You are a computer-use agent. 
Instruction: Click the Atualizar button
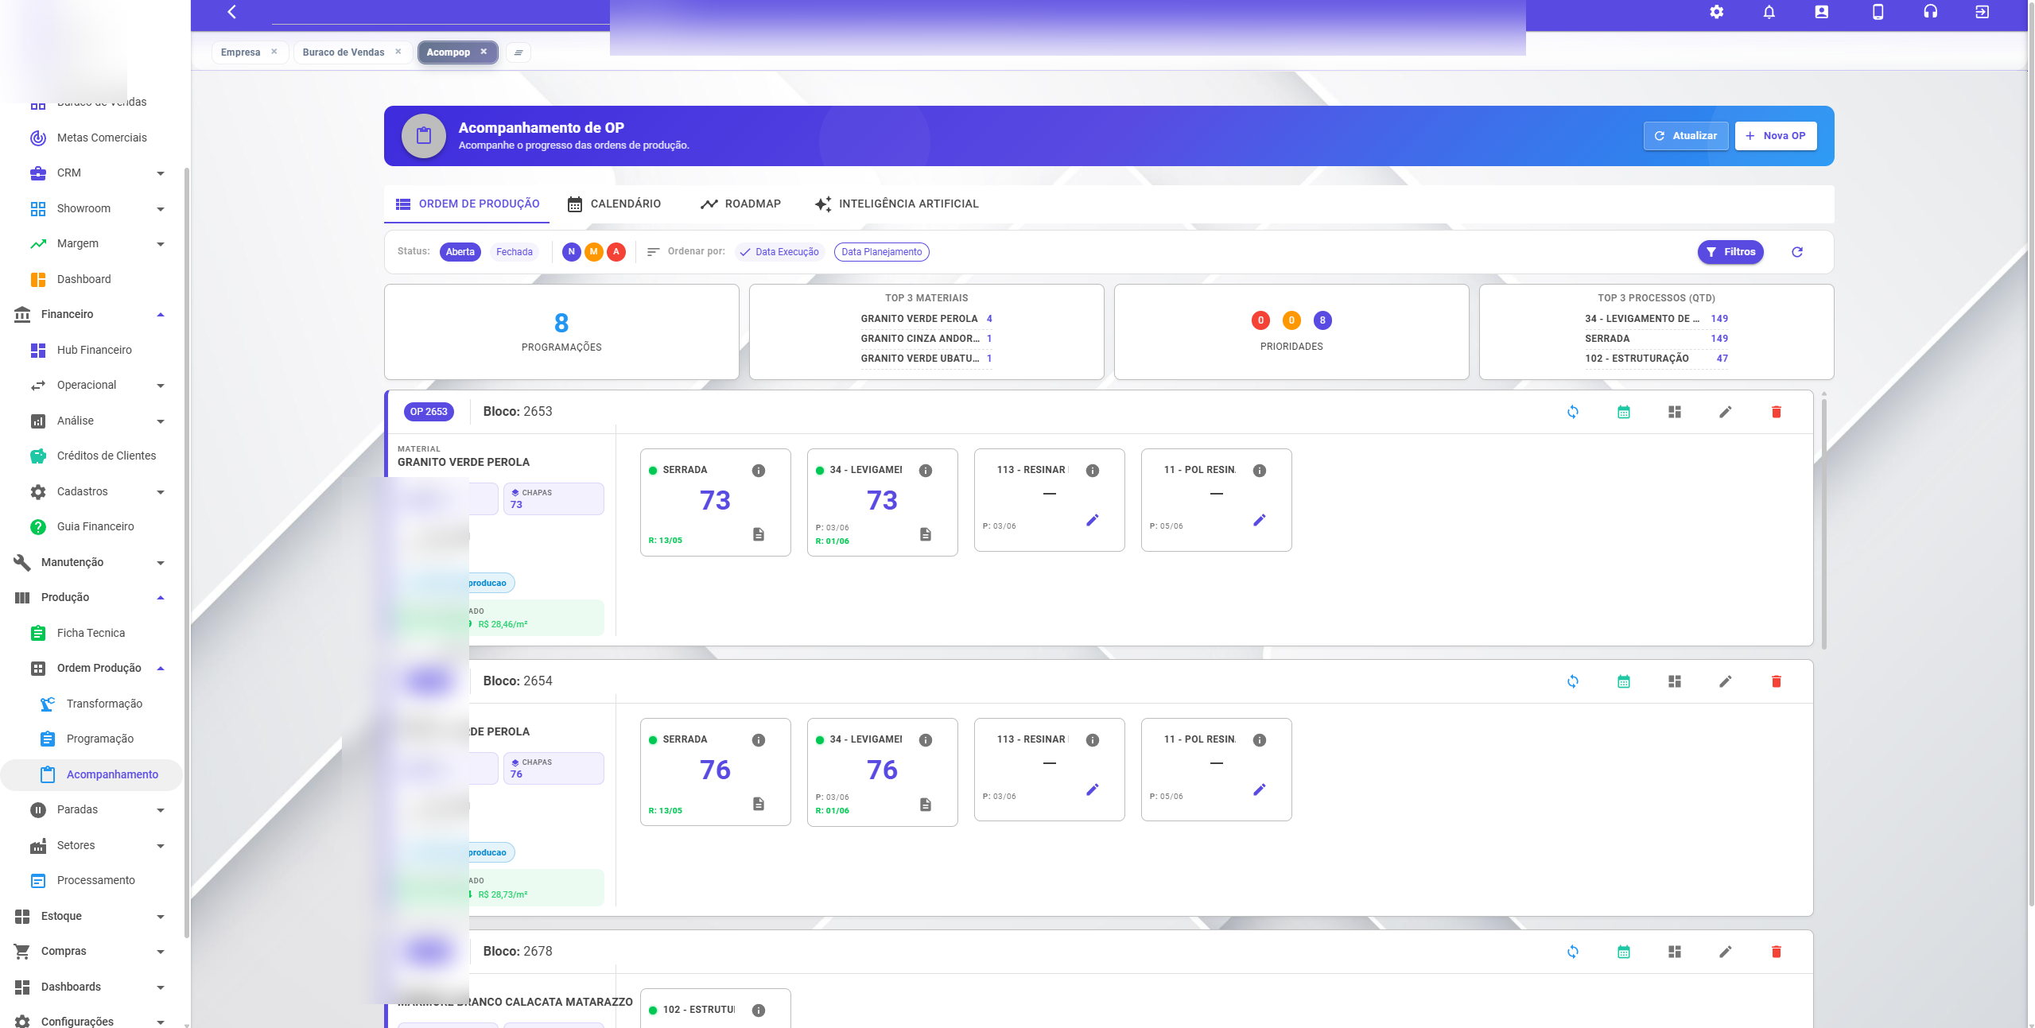[x=1685, y=136]
